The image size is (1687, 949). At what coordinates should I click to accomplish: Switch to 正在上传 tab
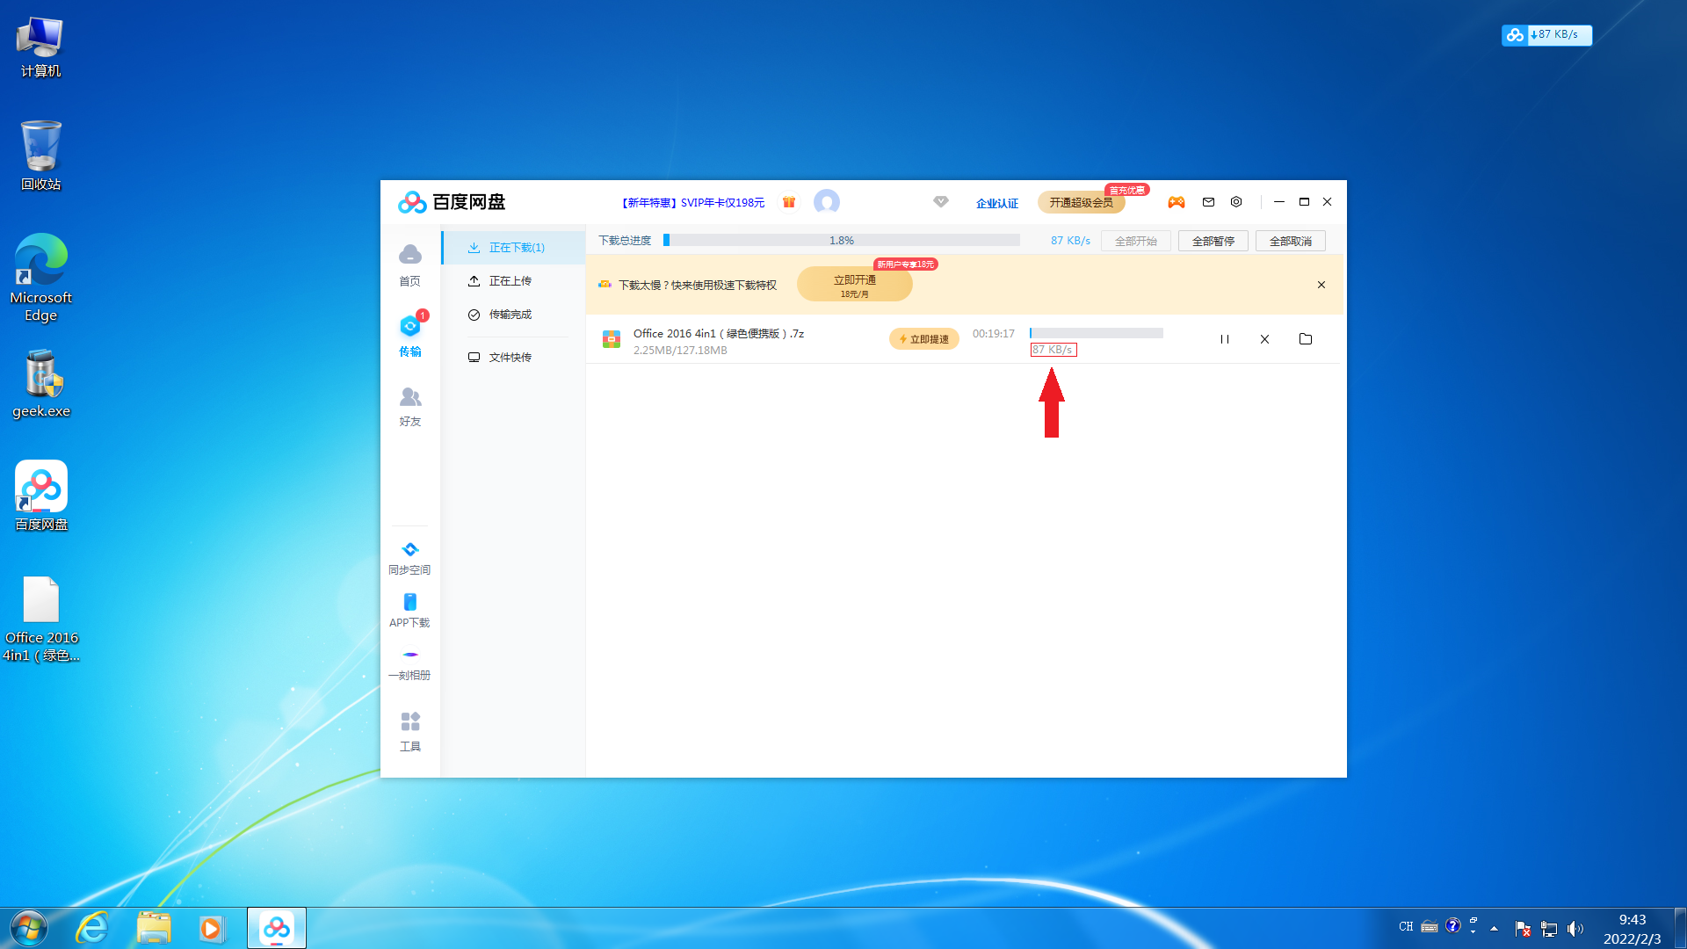[x=513, y=281]
